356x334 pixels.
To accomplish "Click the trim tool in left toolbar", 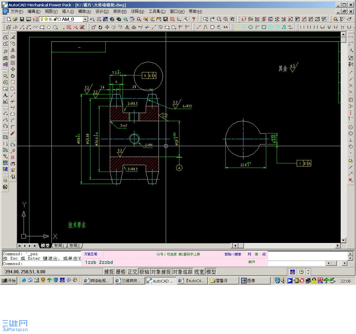I will pos(13,102).
